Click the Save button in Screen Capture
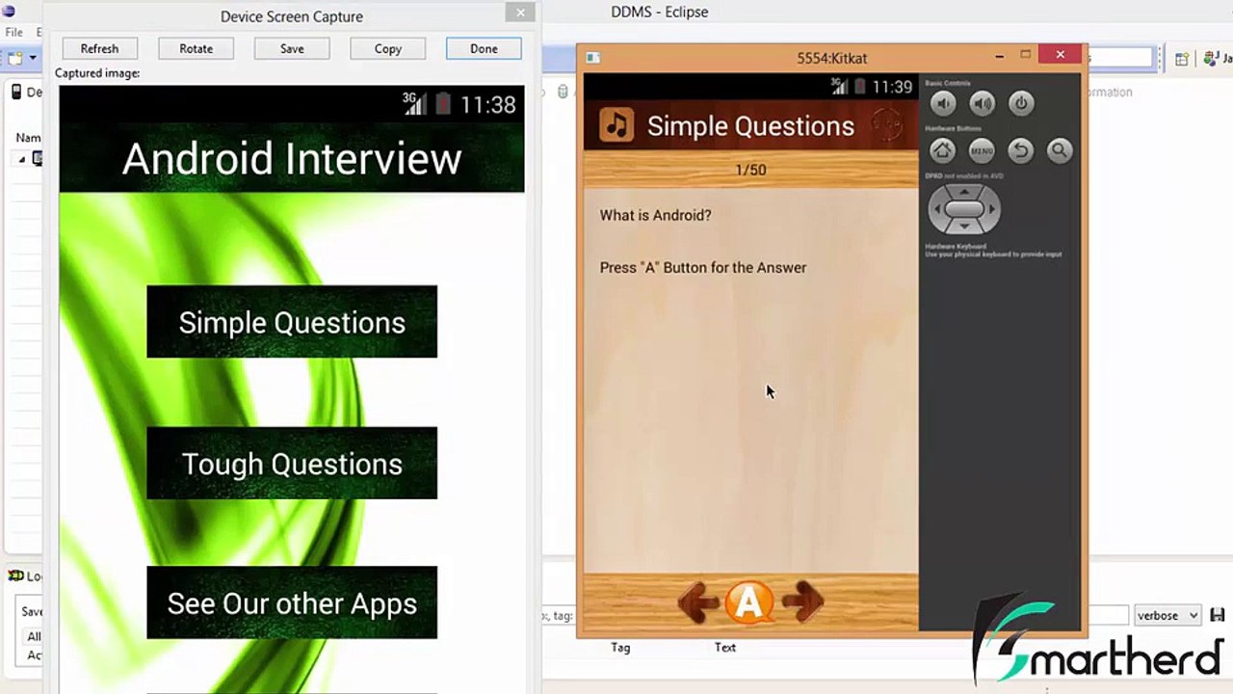Image resolution: width=1233 pixels, height=694 pixels. pyautogui.click(x=292, y=48)
